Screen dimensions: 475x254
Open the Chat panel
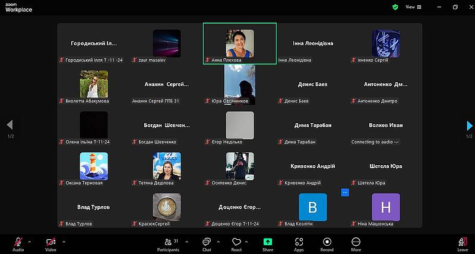coord(206,243)
